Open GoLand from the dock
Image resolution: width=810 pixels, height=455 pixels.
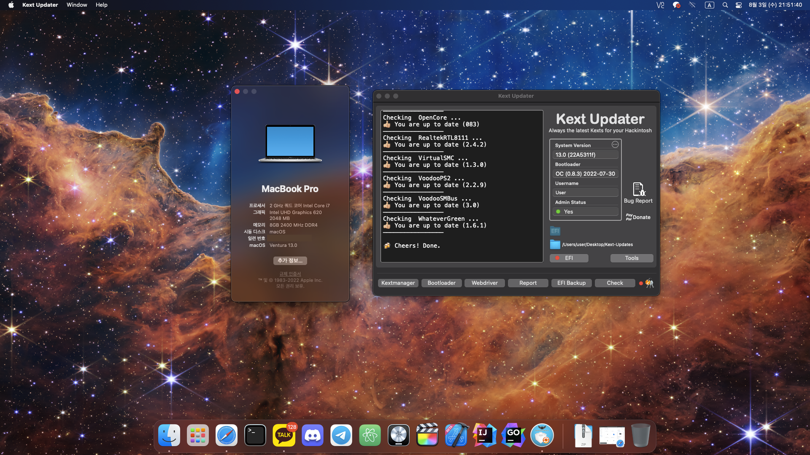coord(513,436)
